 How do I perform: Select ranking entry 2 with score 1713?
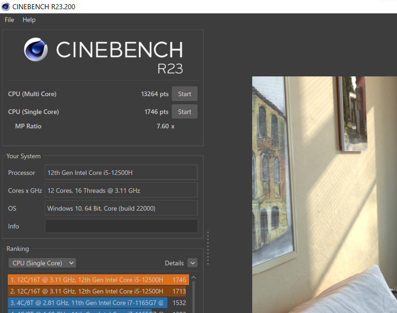coord(97,291)
